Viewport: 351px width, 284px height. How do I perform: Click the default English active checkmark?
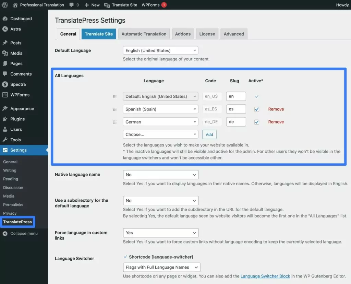pyautogui.click(x=256, y=96)
